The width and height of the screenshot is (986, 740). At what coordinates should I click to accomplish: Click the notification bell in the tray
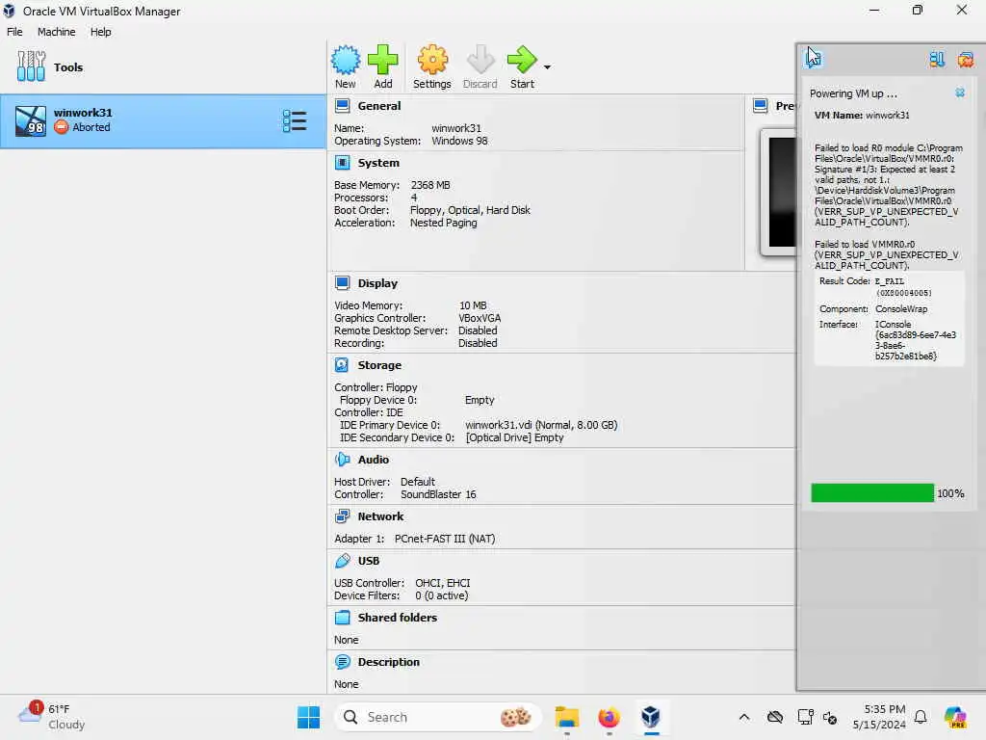[x=921, y=717]
